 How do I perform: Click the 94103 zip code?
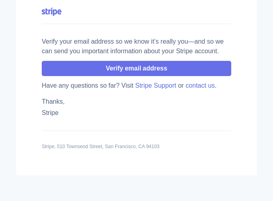click(x=153, y=147)
